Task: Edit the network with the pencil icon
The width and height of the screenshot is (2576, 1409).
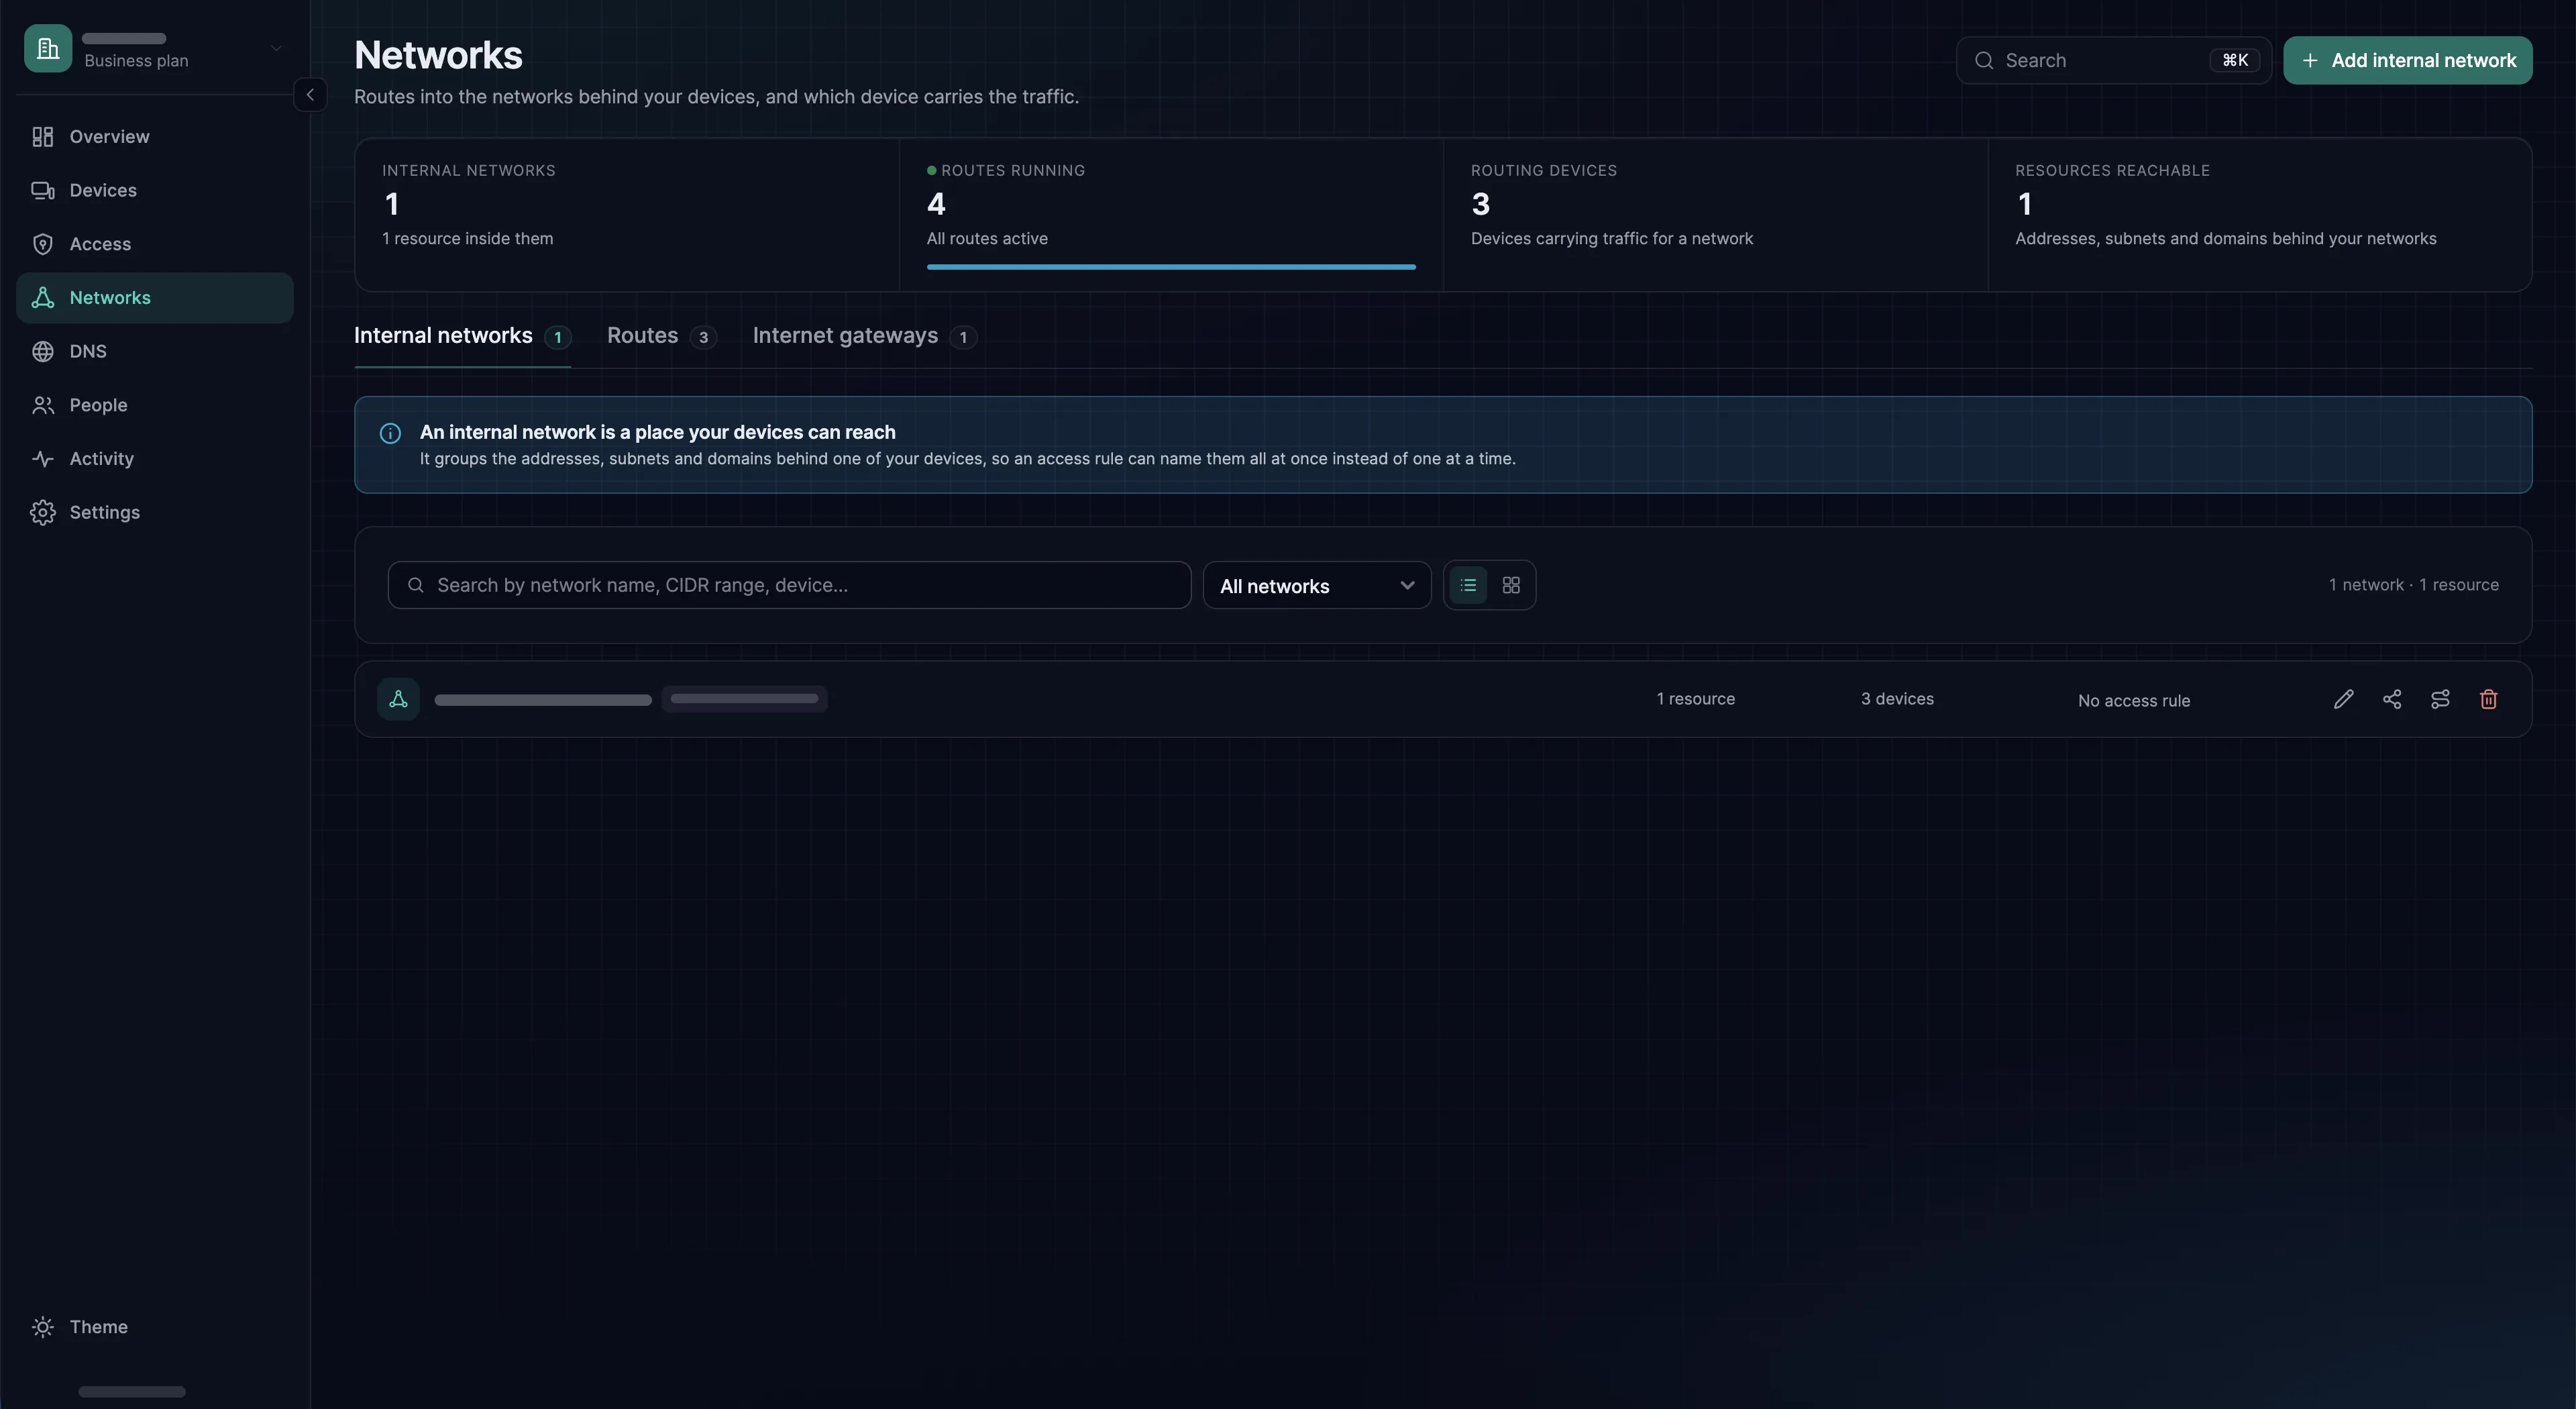Action: tap(2343, 700)
